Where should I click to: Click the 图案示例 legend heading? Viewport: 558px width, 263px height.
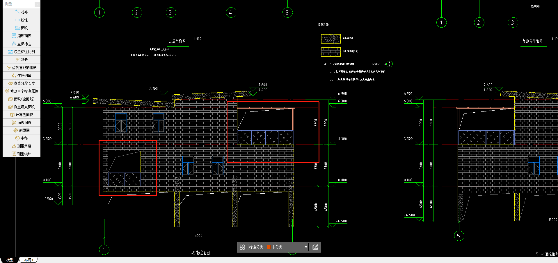323,25
